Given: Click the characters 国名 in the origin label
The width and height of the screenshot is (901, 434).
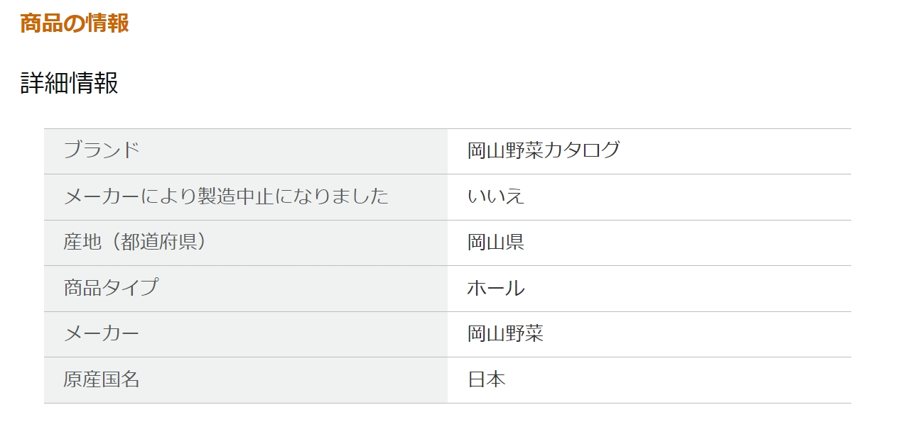Looking at the screenshot, I should click(x=121, y=379).
